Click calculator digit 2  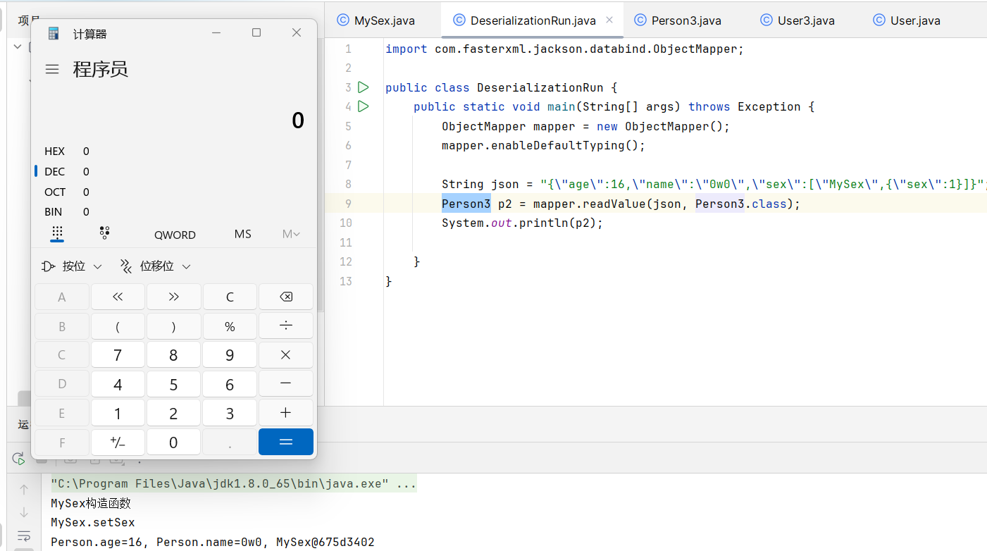(x=173, y=413)
